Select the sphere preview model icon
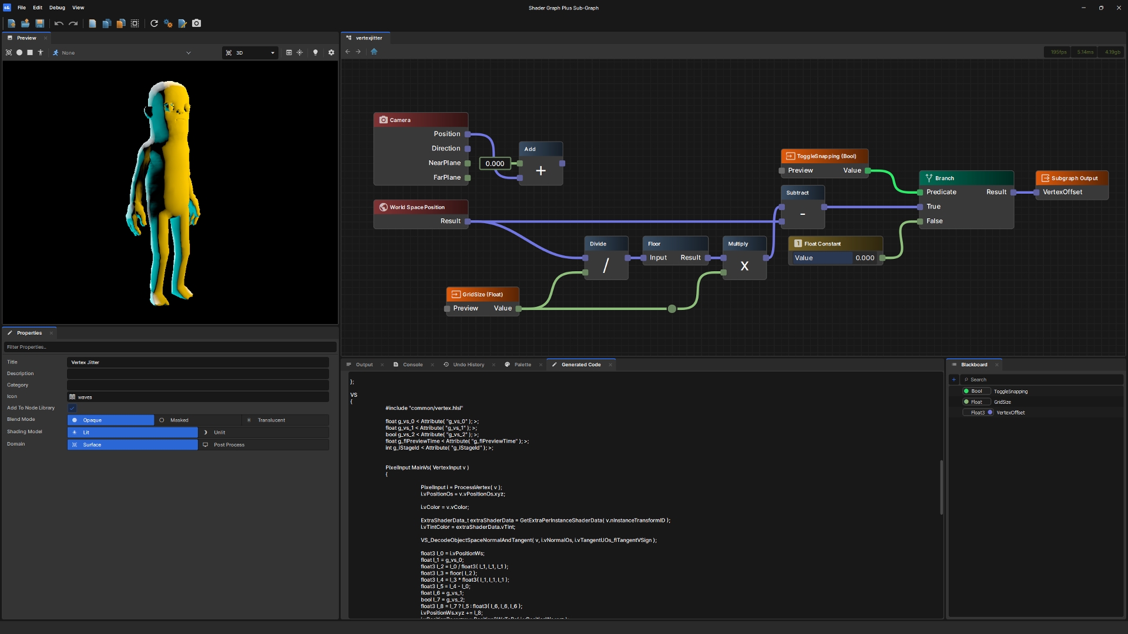Viewport: 1128px width, 634px height. tap(19, 53)
